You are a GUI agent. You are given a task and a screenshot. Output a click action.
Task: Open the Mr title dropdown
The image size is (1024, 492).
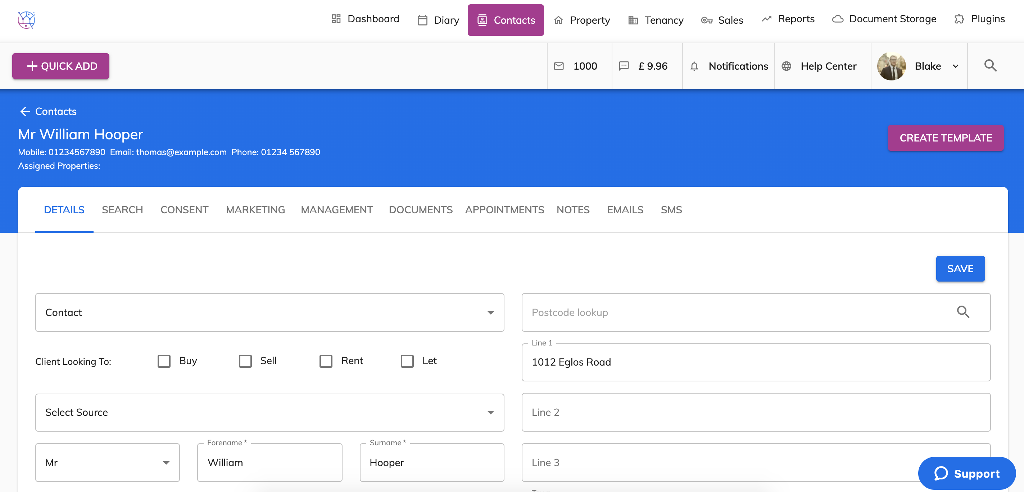click(166, 463)
